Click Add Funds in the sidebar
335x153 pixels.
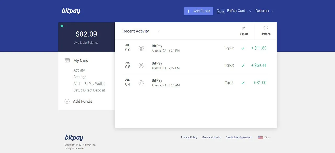point(82,101)
